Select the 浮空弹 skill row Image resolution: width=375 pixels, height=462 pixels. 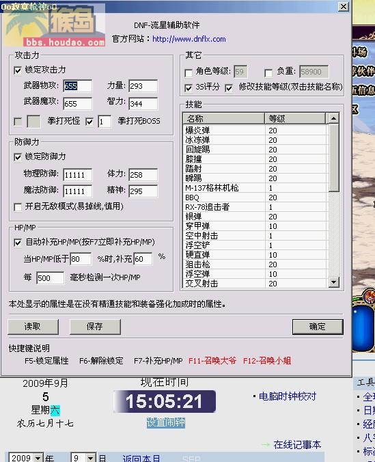coord(255,274)
